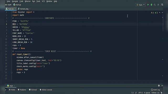Open the Run menu
The image size is (168, 94).
pos(34,1)
